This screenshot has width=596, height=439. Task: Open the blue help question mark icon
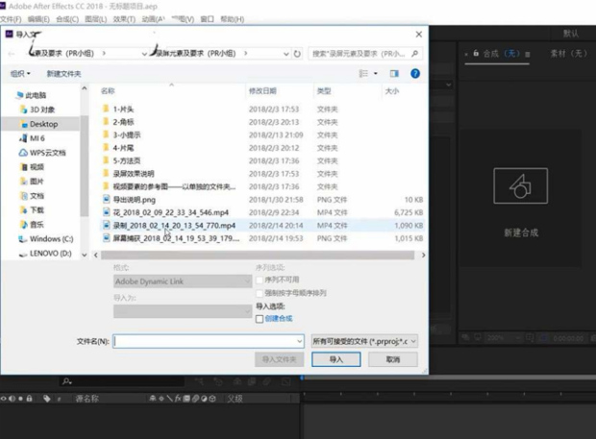pyautogui.click(x=415, y=73)
